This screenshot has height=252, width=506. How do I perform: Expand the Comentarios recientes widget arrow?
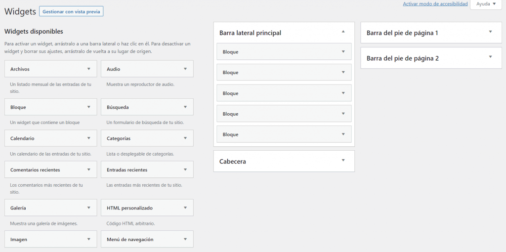89,169
